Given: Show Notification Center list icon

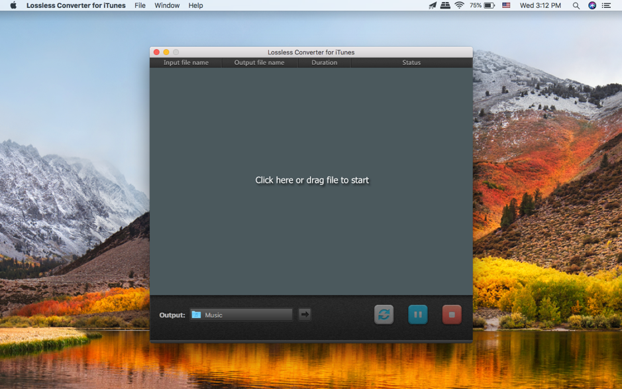Looking at the screenshot, I should 607,5.
